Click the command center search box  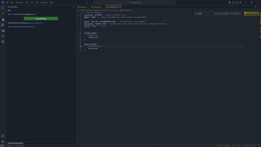[x=134, y=2]
